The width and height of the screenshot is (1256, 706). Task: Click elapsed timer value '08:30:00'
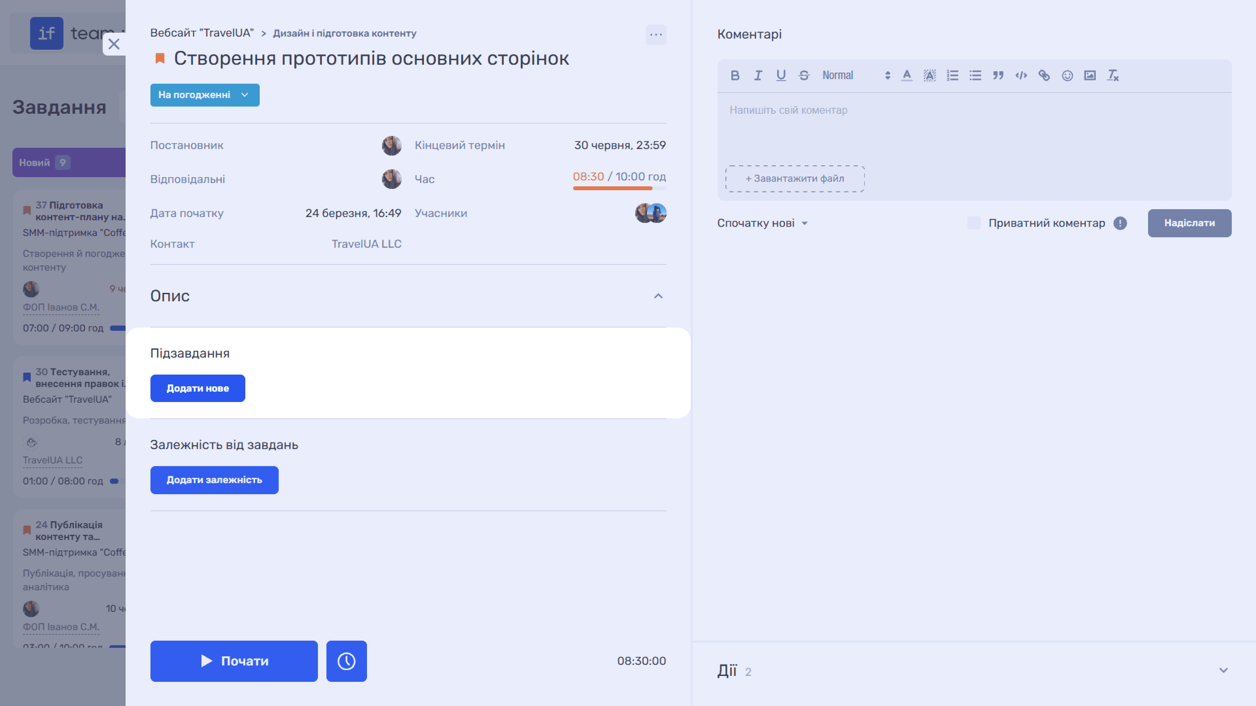[x=641, y=661]
